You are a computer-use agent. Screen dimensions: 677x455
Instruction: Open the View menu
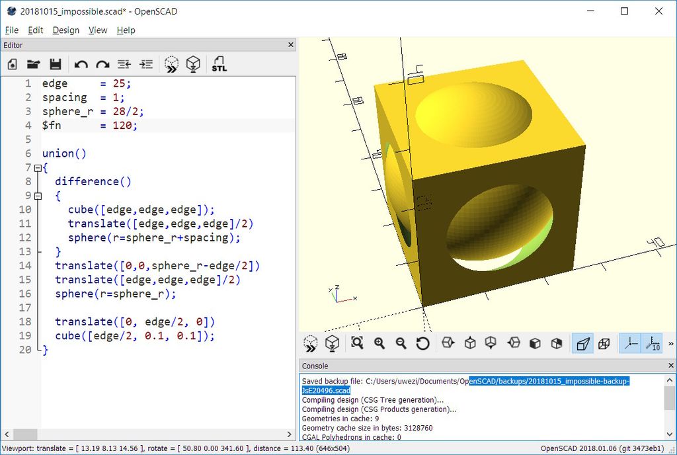click(97, 30)
